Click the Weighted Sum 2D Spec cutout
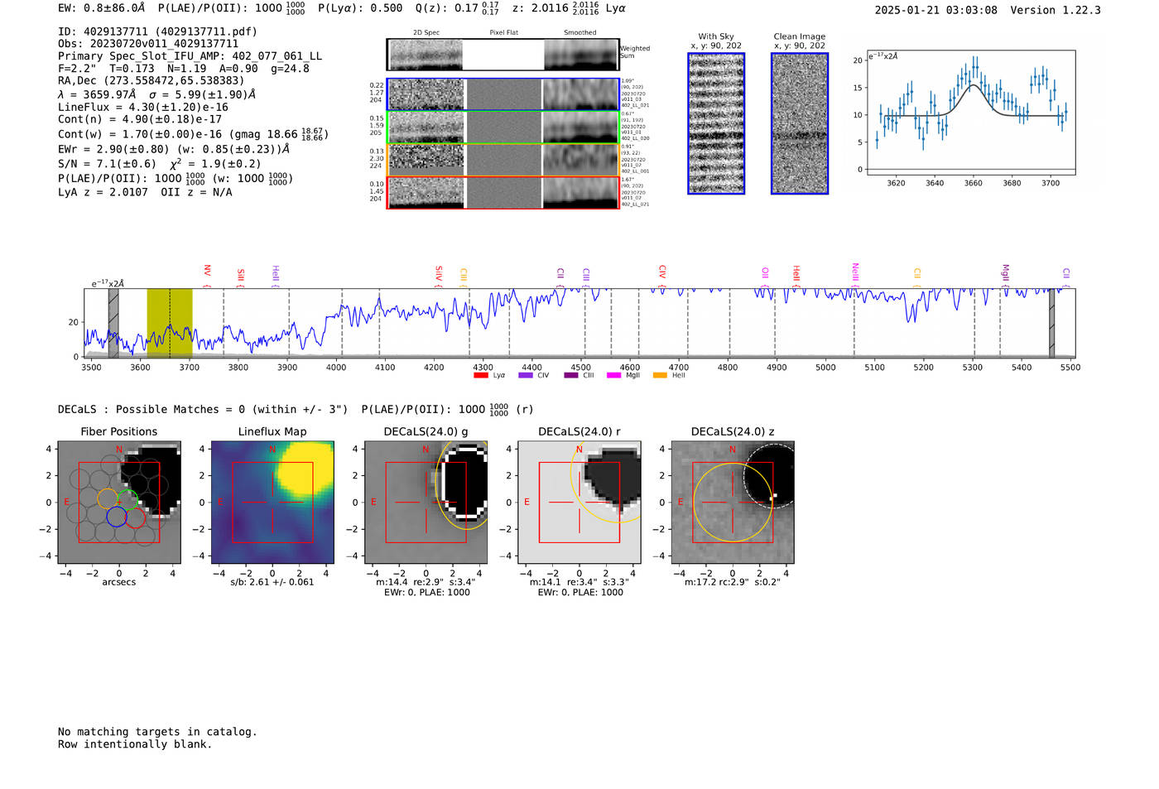The image size is (1159, 789). tap(426, 55)
